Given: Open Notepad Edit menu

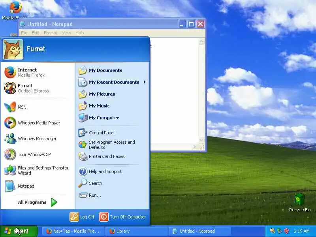Looking at the screenshot, I should [x=36, y=33].
